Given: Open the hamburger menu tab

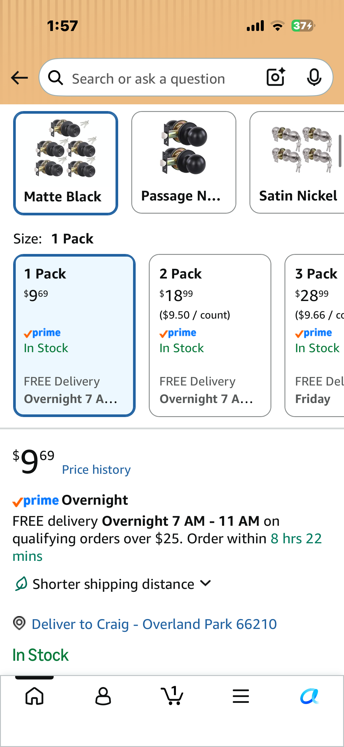Looking at the screenshot, I should point(241,696).
